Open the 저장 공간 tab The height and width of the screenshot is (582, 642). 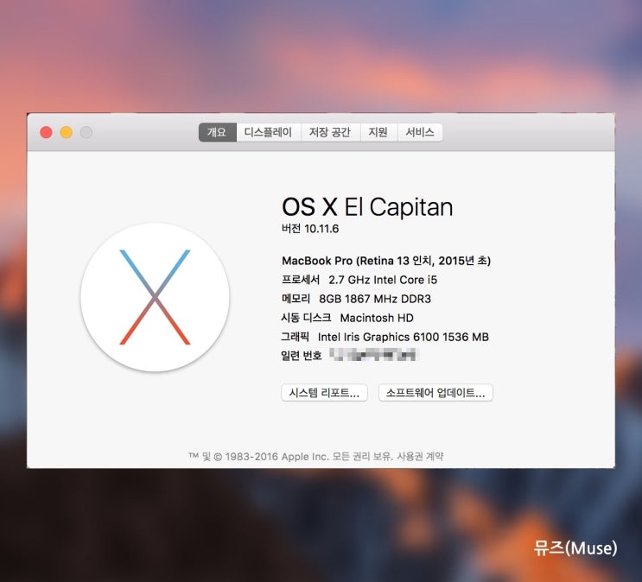[330, 132]
